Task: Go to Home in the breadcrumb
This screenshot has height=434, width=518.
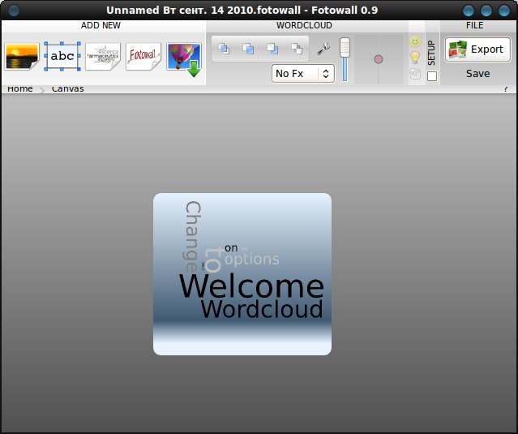Action: [19, 88]
